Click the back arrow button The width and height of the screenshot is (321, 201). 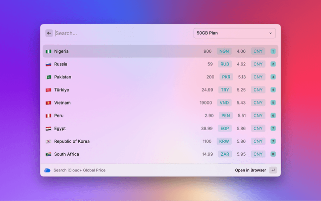tap(49, 33)
